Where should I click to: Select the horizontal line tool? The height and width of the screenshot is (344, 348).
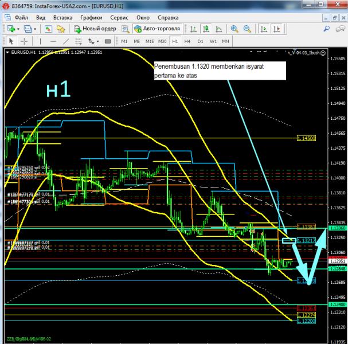click(53, 41)
